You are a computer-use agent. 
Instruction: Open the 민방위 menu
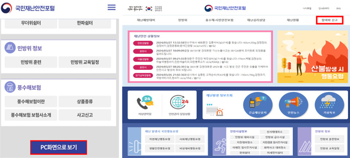[x=183, y=20]
